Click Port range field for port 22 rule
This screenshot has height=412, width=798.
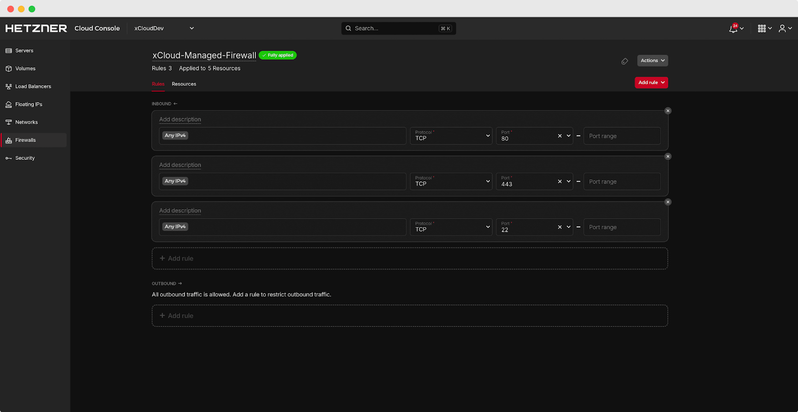coord(622,227)
